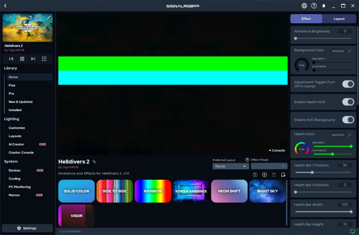Select the Neon Shift effect card
The image size is (359, 235).
pos(229,191)
